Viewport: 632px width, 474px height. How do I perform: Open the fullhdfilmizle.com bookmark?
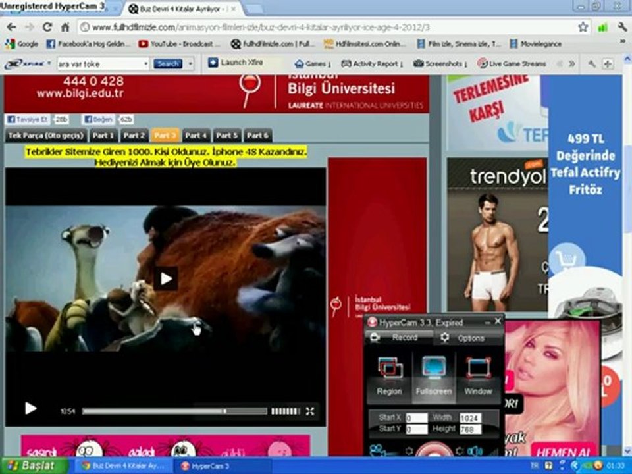click(273, 44)
